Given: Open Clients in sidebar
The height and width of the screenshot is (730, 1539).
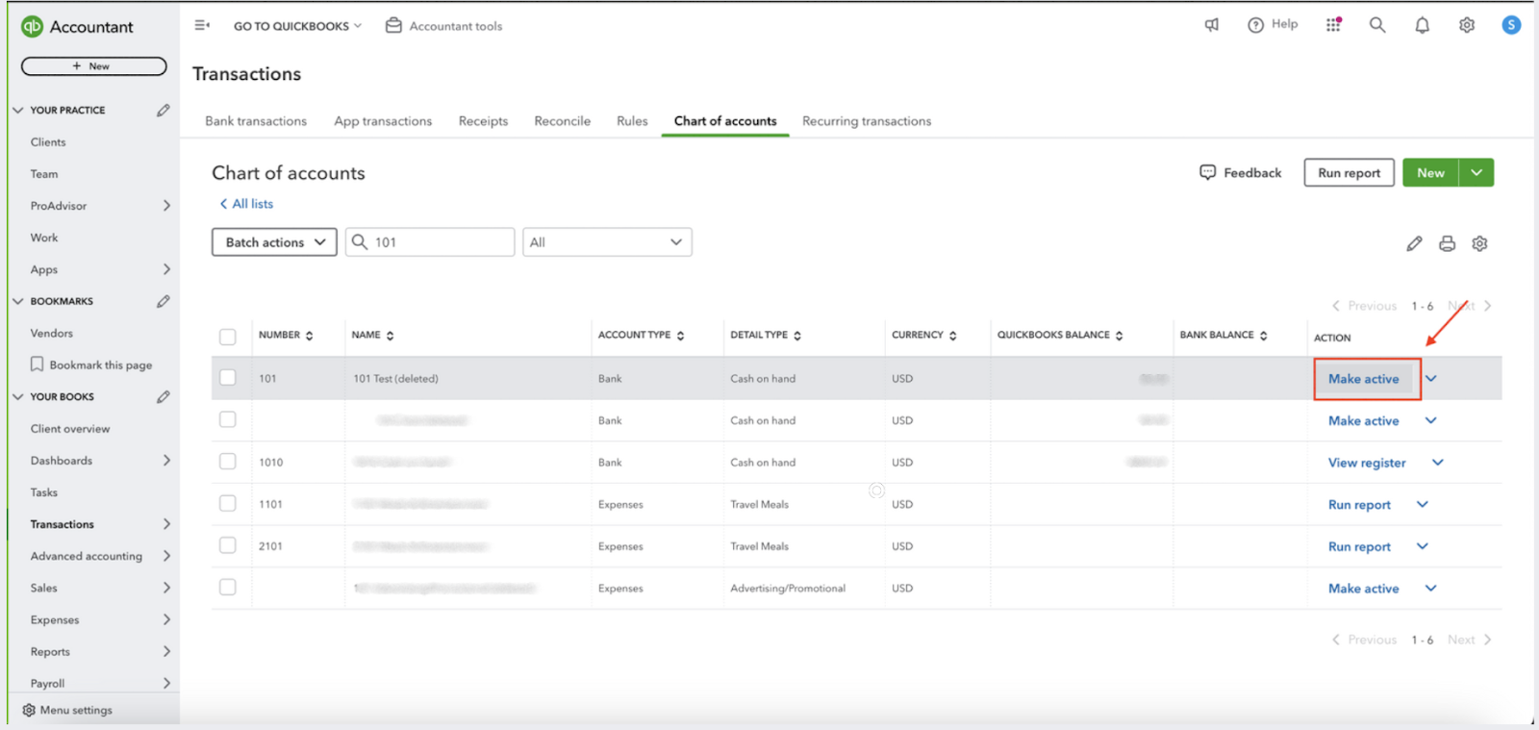Looking at the screenshot, I should pyautogui.click(x=48, y=141).
